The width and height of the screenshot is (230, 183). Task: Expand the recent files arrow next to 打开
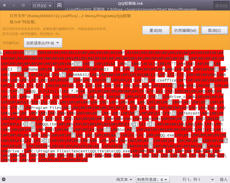click(x=50, y=6)
